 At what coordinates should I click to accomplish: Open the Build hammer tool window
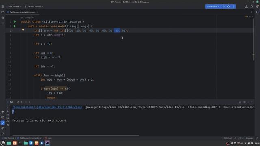pos(3,112)
